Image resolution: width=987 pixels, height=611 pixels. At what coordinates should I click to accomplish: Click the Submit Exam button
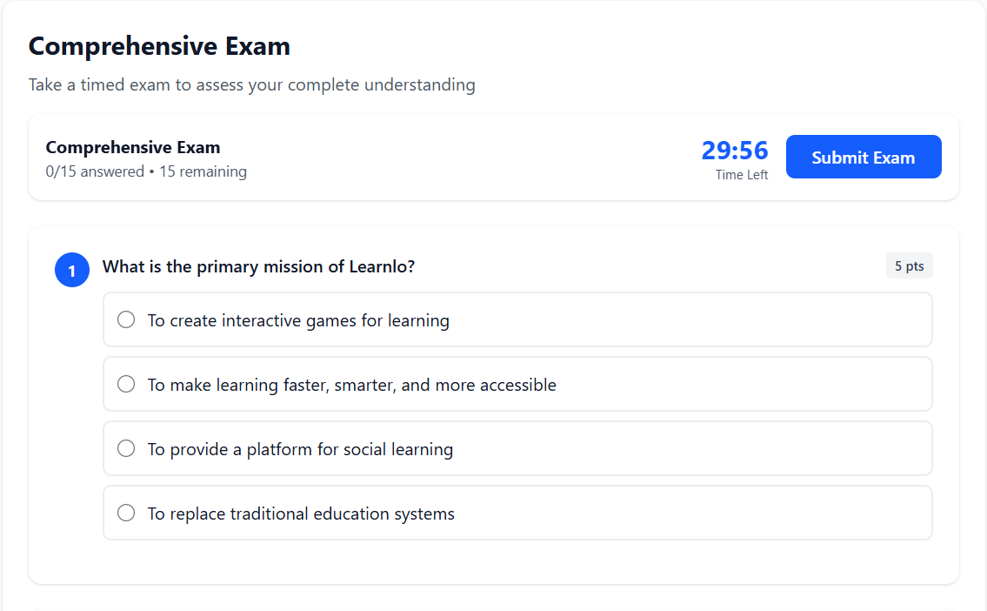tap(863, 157)
